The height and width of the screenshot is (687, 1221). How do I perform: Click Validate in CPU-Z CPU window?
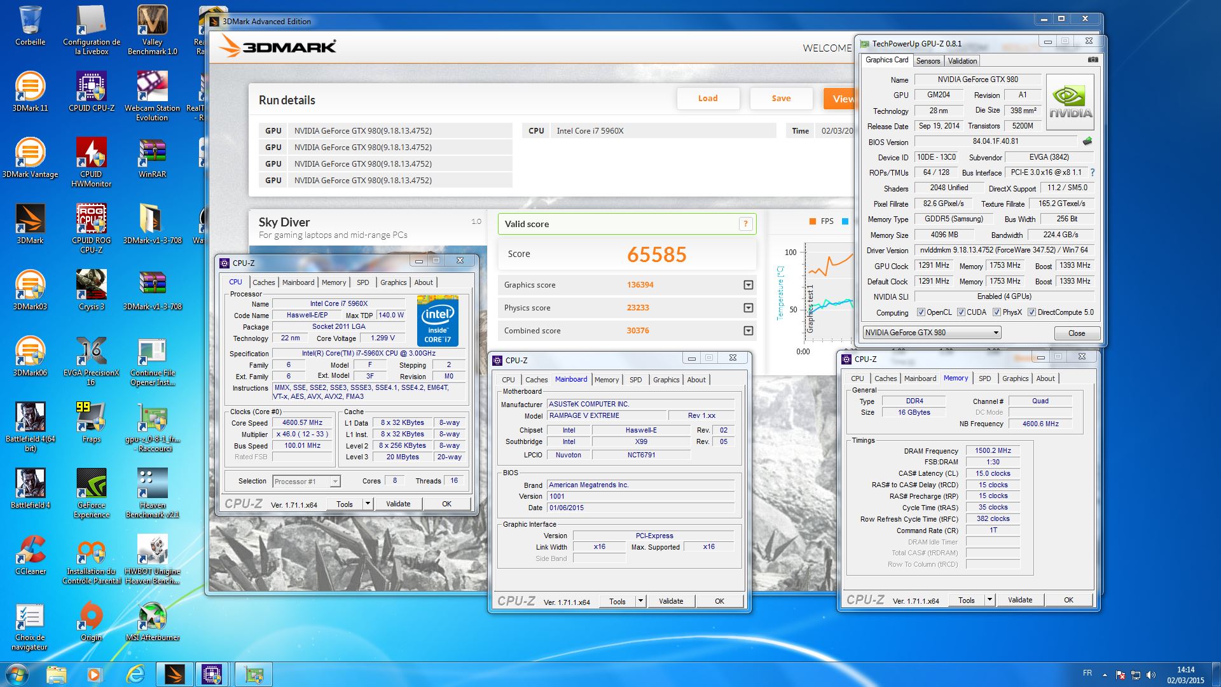398,504
